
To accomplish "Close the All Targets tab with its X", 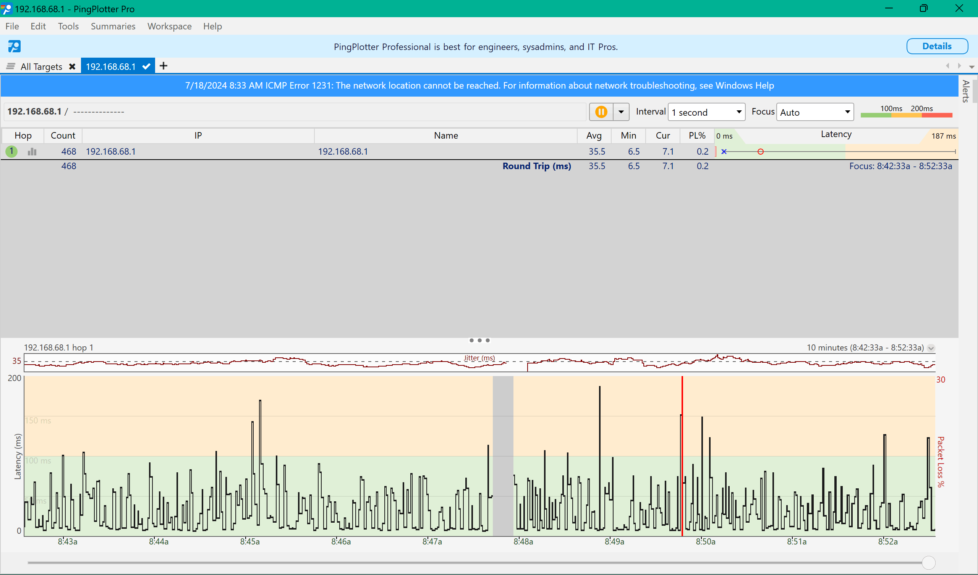I will (73, 66).
